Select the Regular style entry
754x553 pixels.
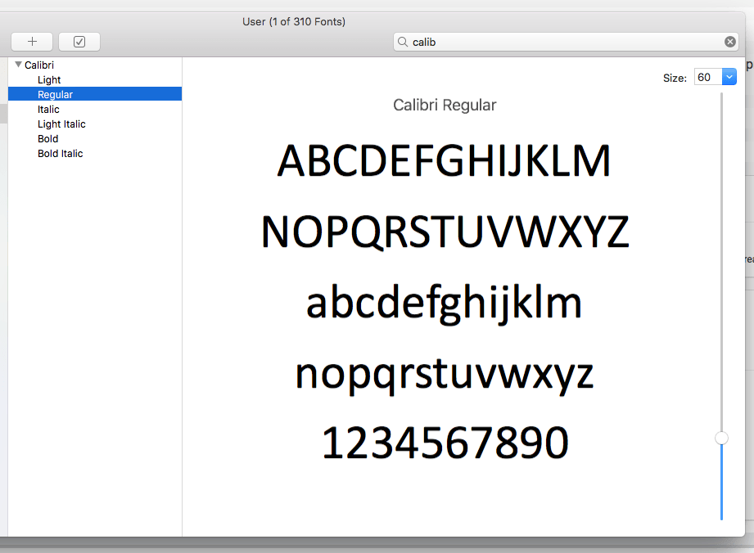[x=55, y=94]
